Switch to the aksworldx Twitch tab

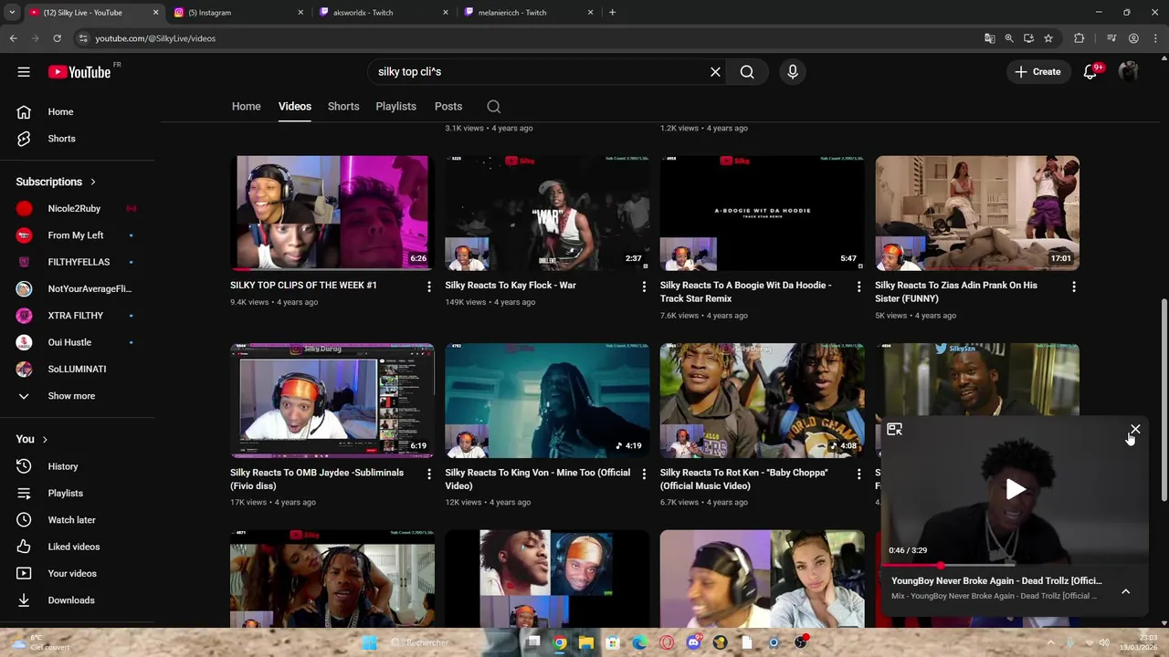point(382,13)
